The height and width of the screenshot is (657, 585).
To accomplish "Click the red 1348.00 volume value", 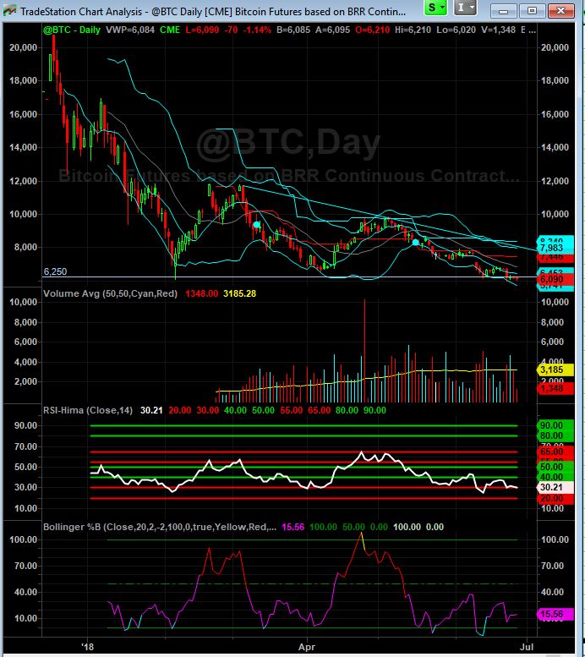I will pos(201,293).
